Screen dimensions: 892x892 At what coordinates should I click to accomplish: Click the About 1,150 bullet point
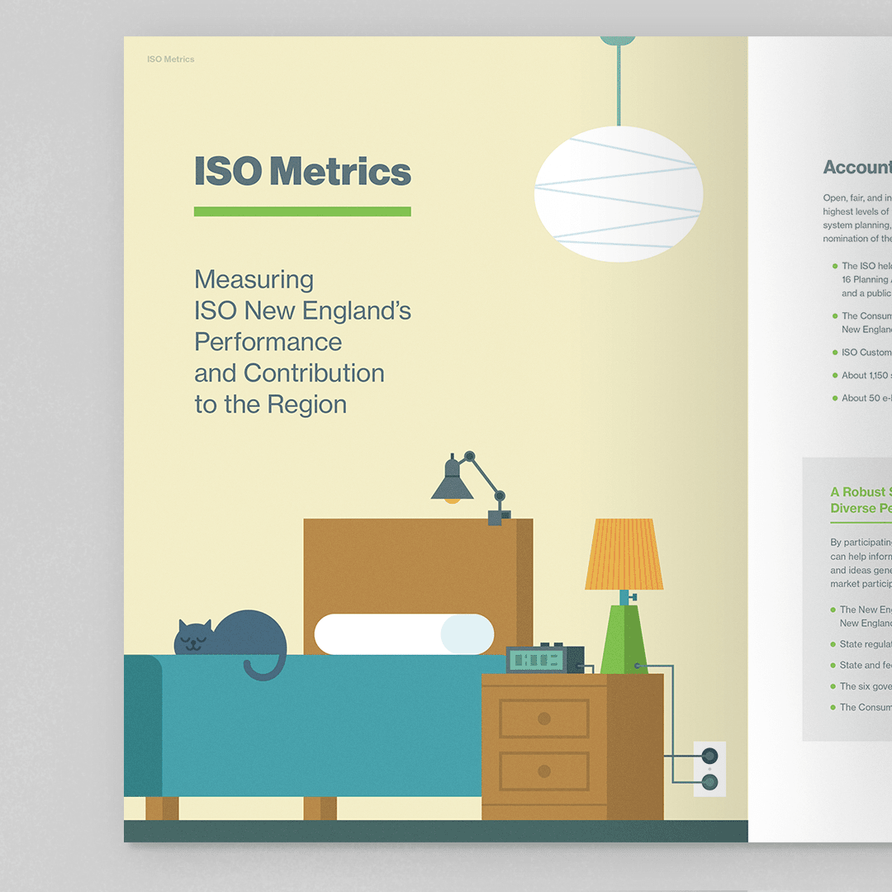(x=866, y=376)
